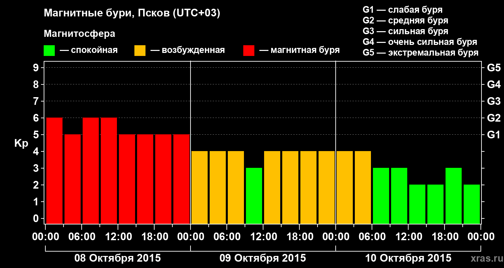
Task: Click the G3 label on right axis
Action: [x=494, y=101]
